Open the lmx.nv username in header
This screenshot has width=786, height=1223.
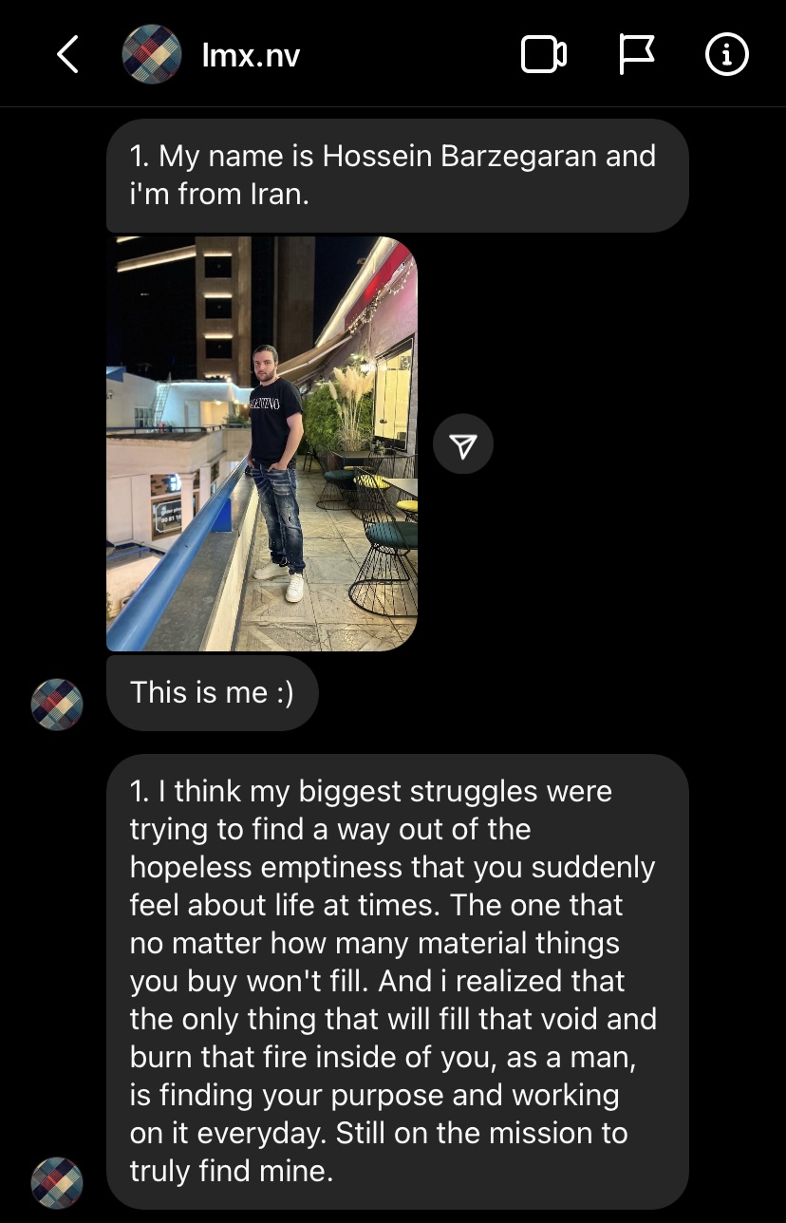[251, 55]
